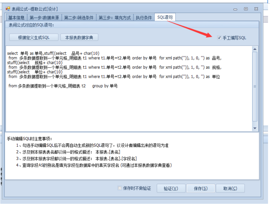Open 本报表数据字典
Viewport: 270px width, 204px height.
pos(79,38)
